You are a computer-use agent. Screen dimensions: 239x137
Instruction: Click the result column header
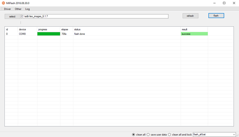click(x=184, y=29)
